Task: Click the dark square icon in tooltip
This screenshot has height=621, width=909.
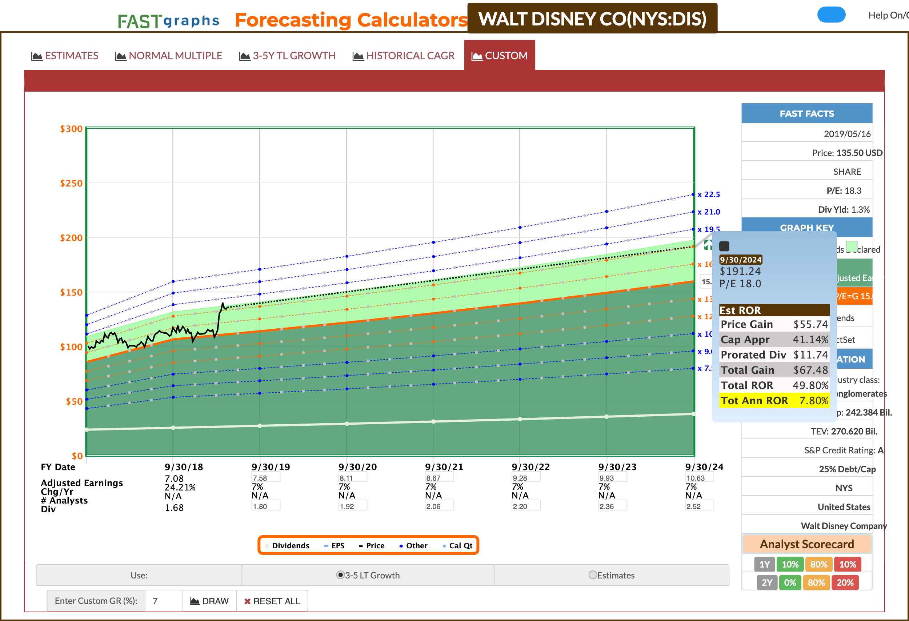Action: click(x=724, y=246)
